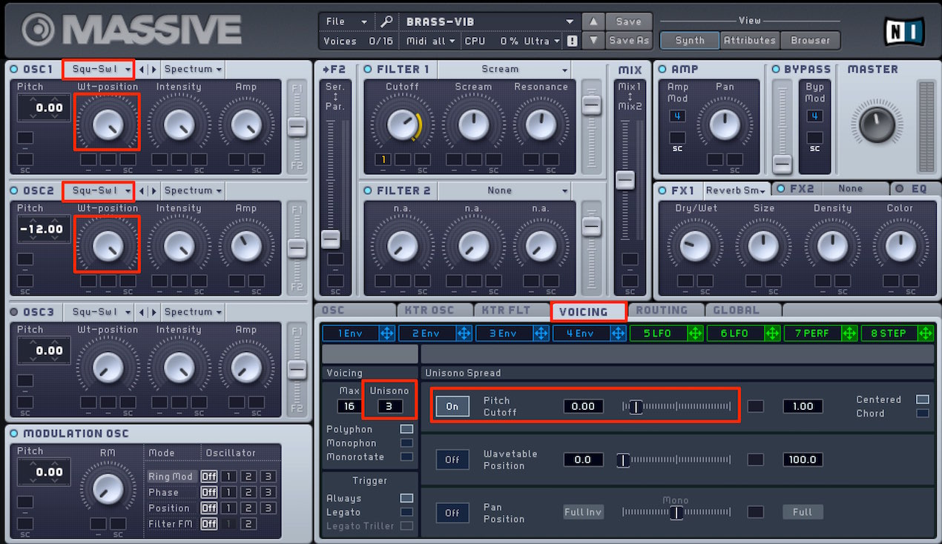Click the exclamation panic icon near CPU
942x544 pixels.
coord(572,42)
